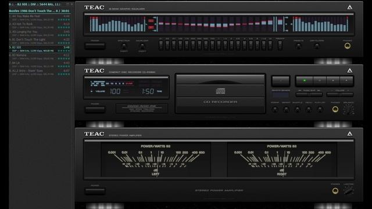Screen dimensions: 372x209
Task: Click TEAC logo on power amplifier
Action: point(94,134)
